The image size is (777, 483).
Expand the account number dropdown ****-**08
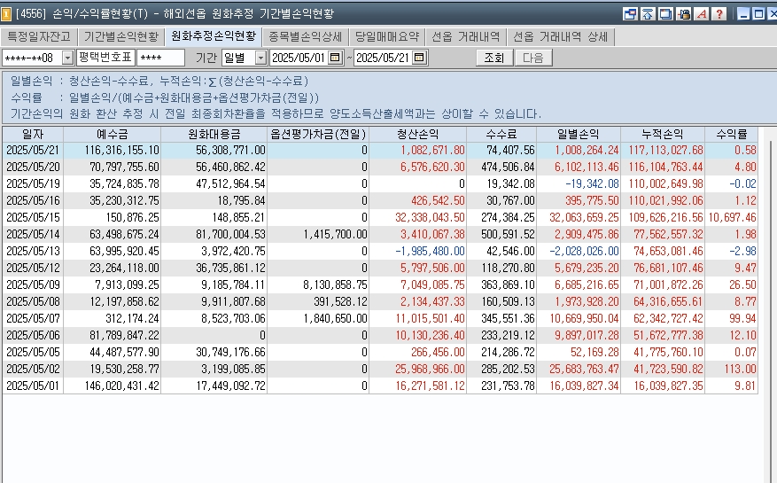(x=68, y=58)
